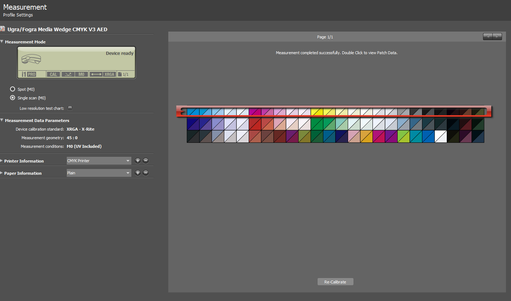Image resolution: width=511 pixels, height=301 pixels.
Task: Click plus icon beside Paper Information
Action: pos(138,173)
